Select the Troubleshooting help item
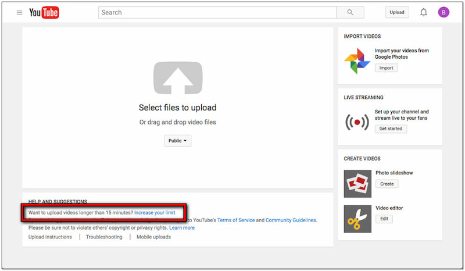Image resolution: width=465 pixels, height=271 pixels. pyautogui.click(x=104, y=237)
